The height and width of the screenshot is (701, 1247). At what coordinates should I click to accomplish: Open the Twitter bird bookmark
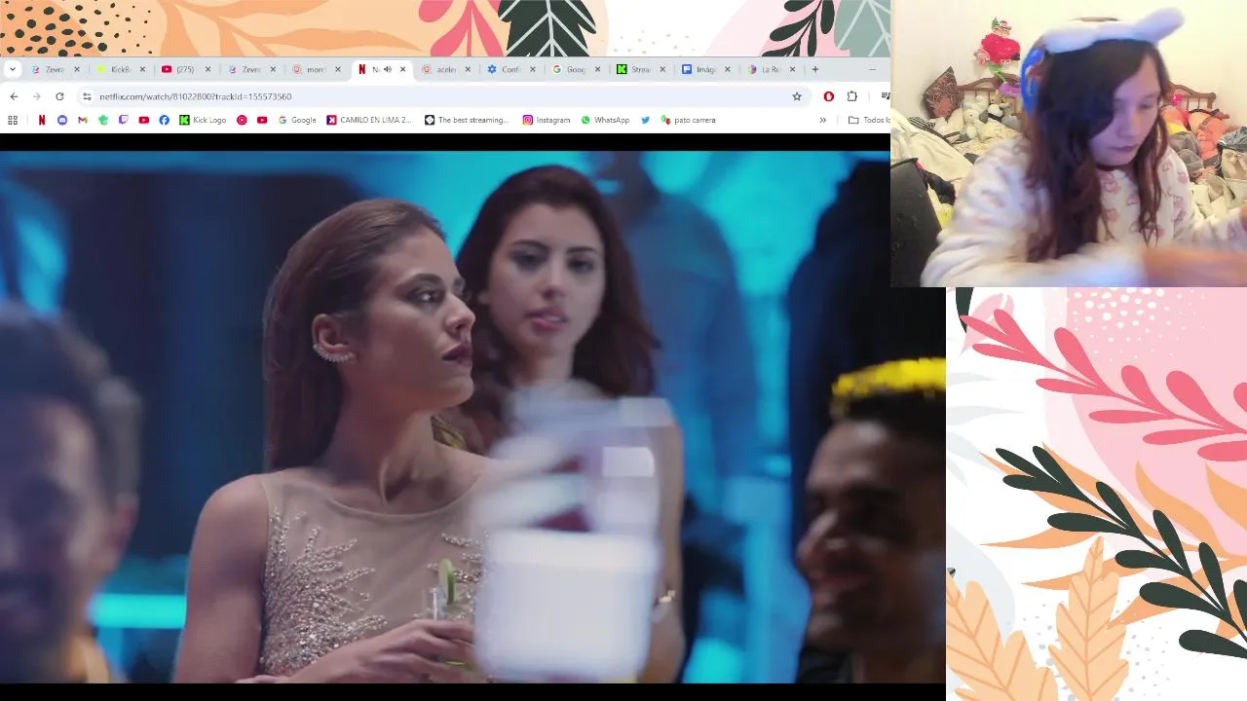tap(645, 120)
